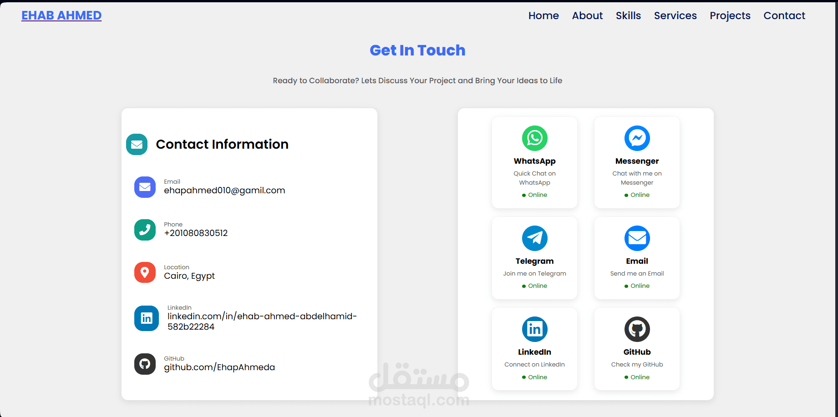The image size is (838, 417).
Task: Click the WhatsApp logo icon
Action: click(x=535, y=138)
